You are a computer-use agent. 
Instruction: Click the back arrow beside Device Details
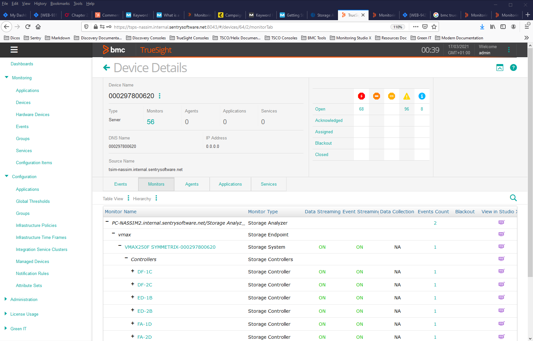[106, 68]
